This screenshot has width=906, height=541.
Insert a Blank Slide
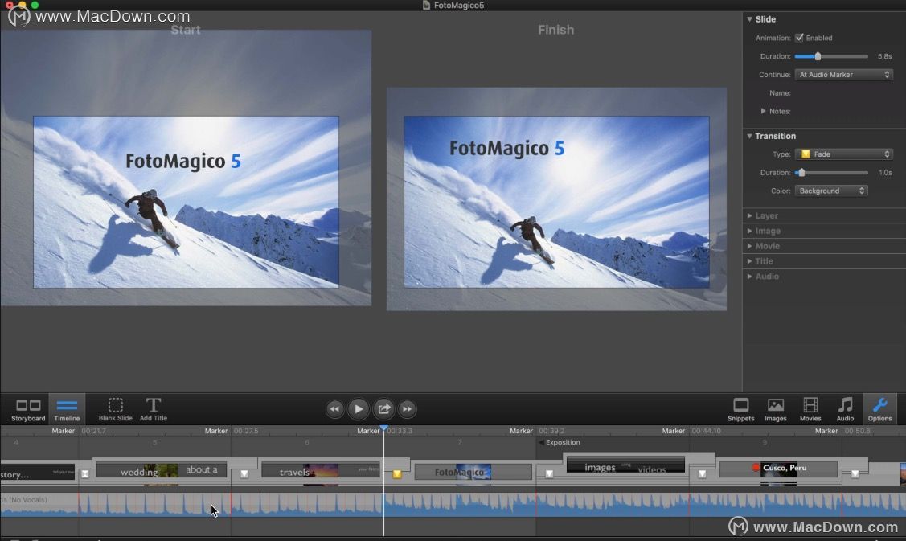tap(115, 409)
